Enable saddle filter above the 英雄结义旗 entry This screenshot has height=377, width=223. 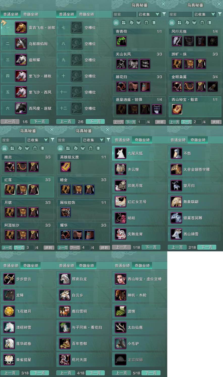coord(83,148)
